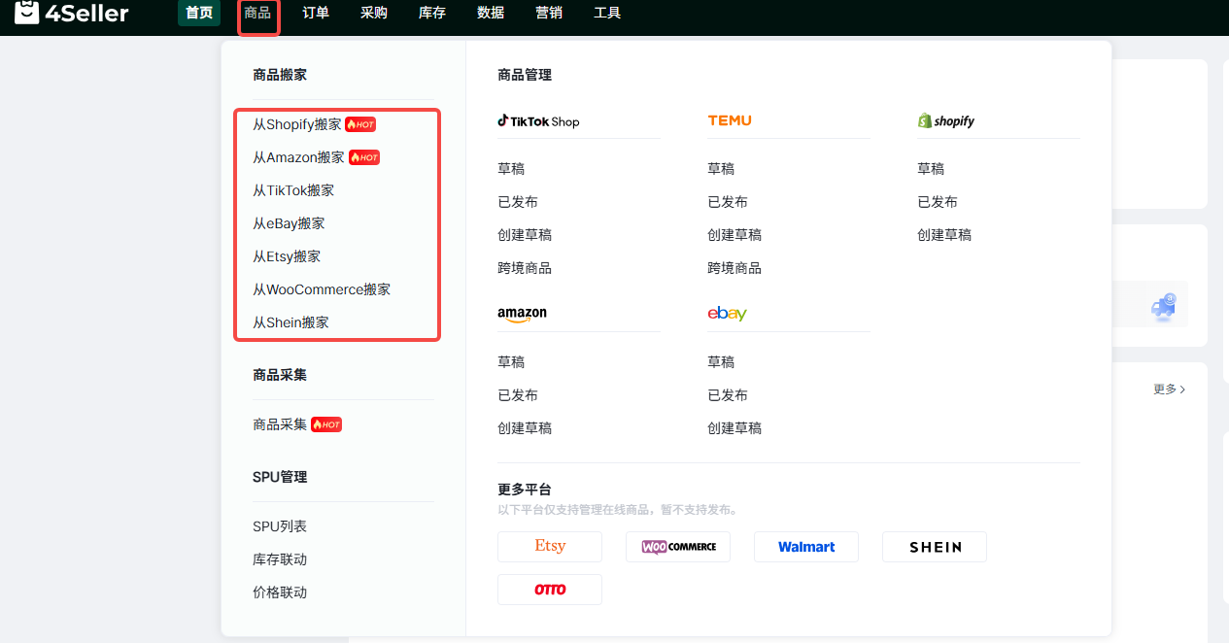This screenshot has height=643, width=1229.
Task: Choose 从Amazon搬家 in product migration
Action: pyautogui.click(x=298, y=157)
